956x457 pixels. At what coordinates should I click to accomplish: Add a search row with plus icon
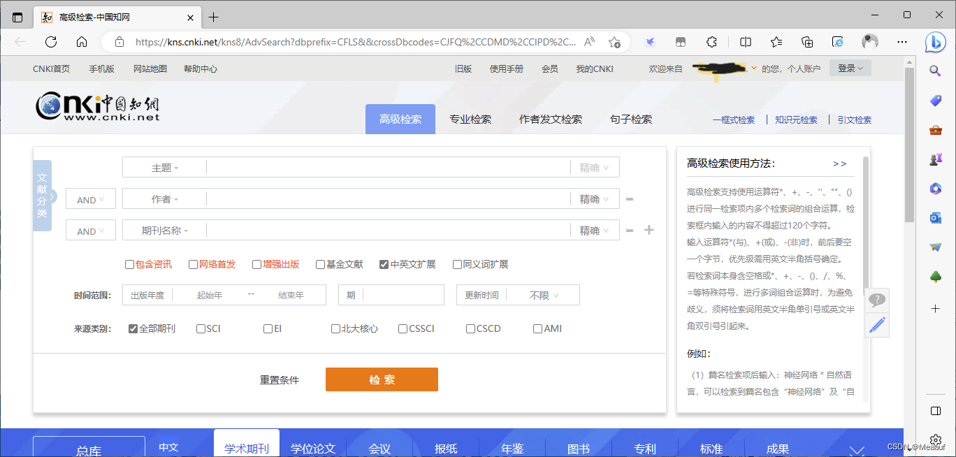click(x=649, y=230)
